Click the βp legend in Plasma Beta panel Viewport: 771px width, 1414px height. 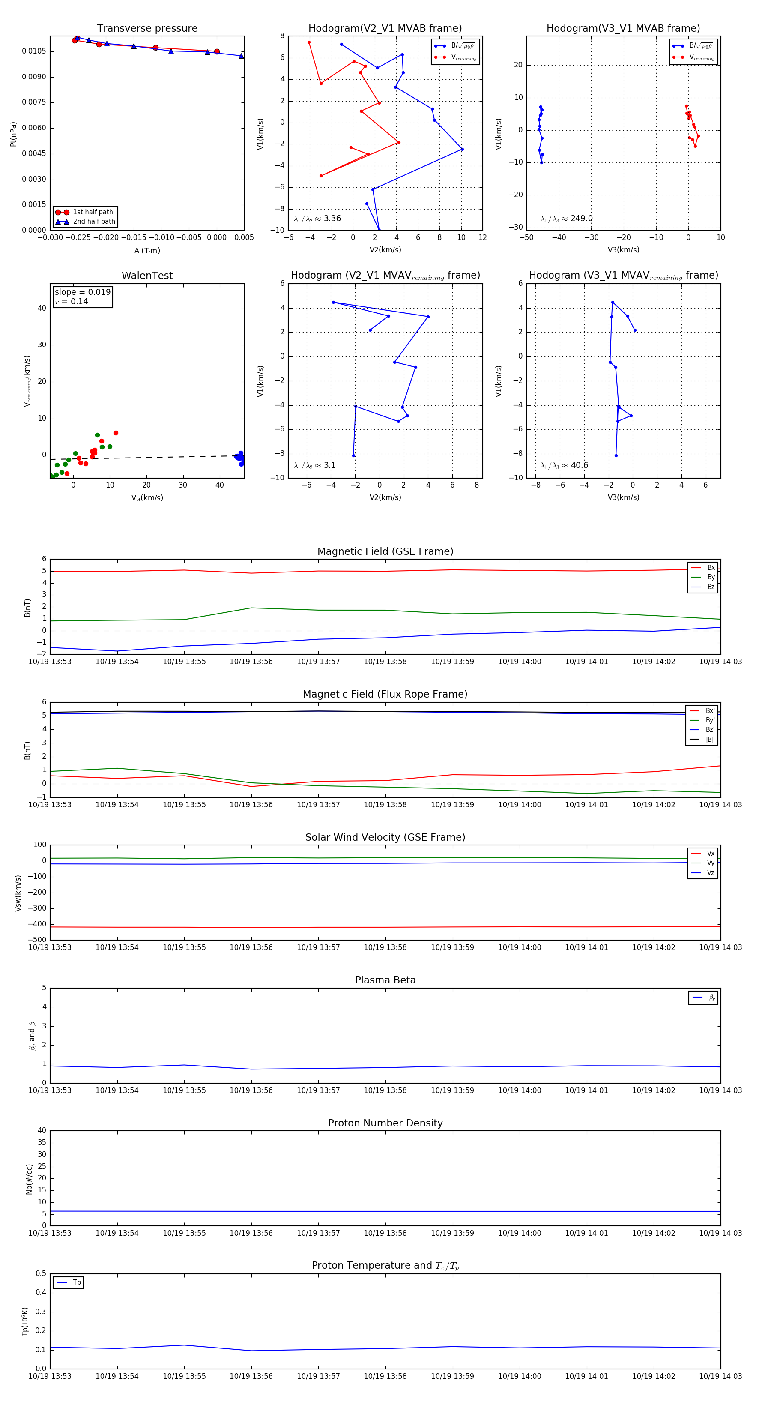pos(703,998)
